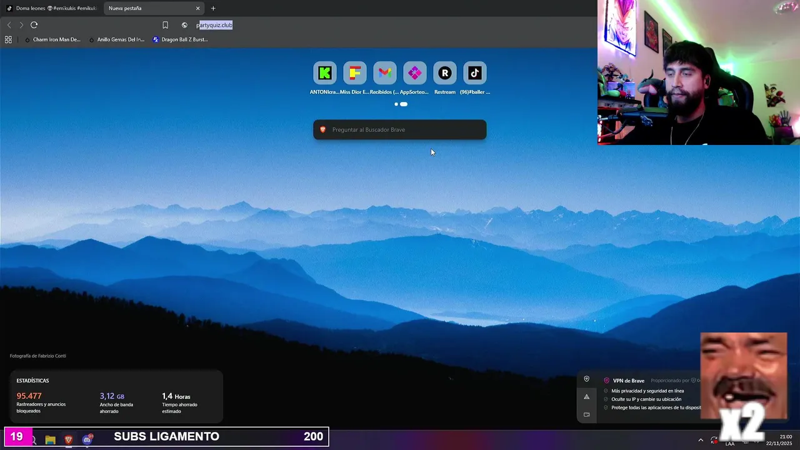This screenshot has height=450, width=800.
Task: Focus the Preguntar al Buscador Brave search box
Action: 399,129
